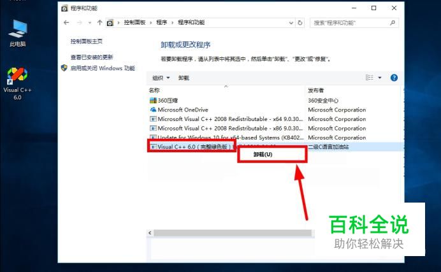Go forward with the right arrow button
The image size is (441, 272).
click(80, 22)
